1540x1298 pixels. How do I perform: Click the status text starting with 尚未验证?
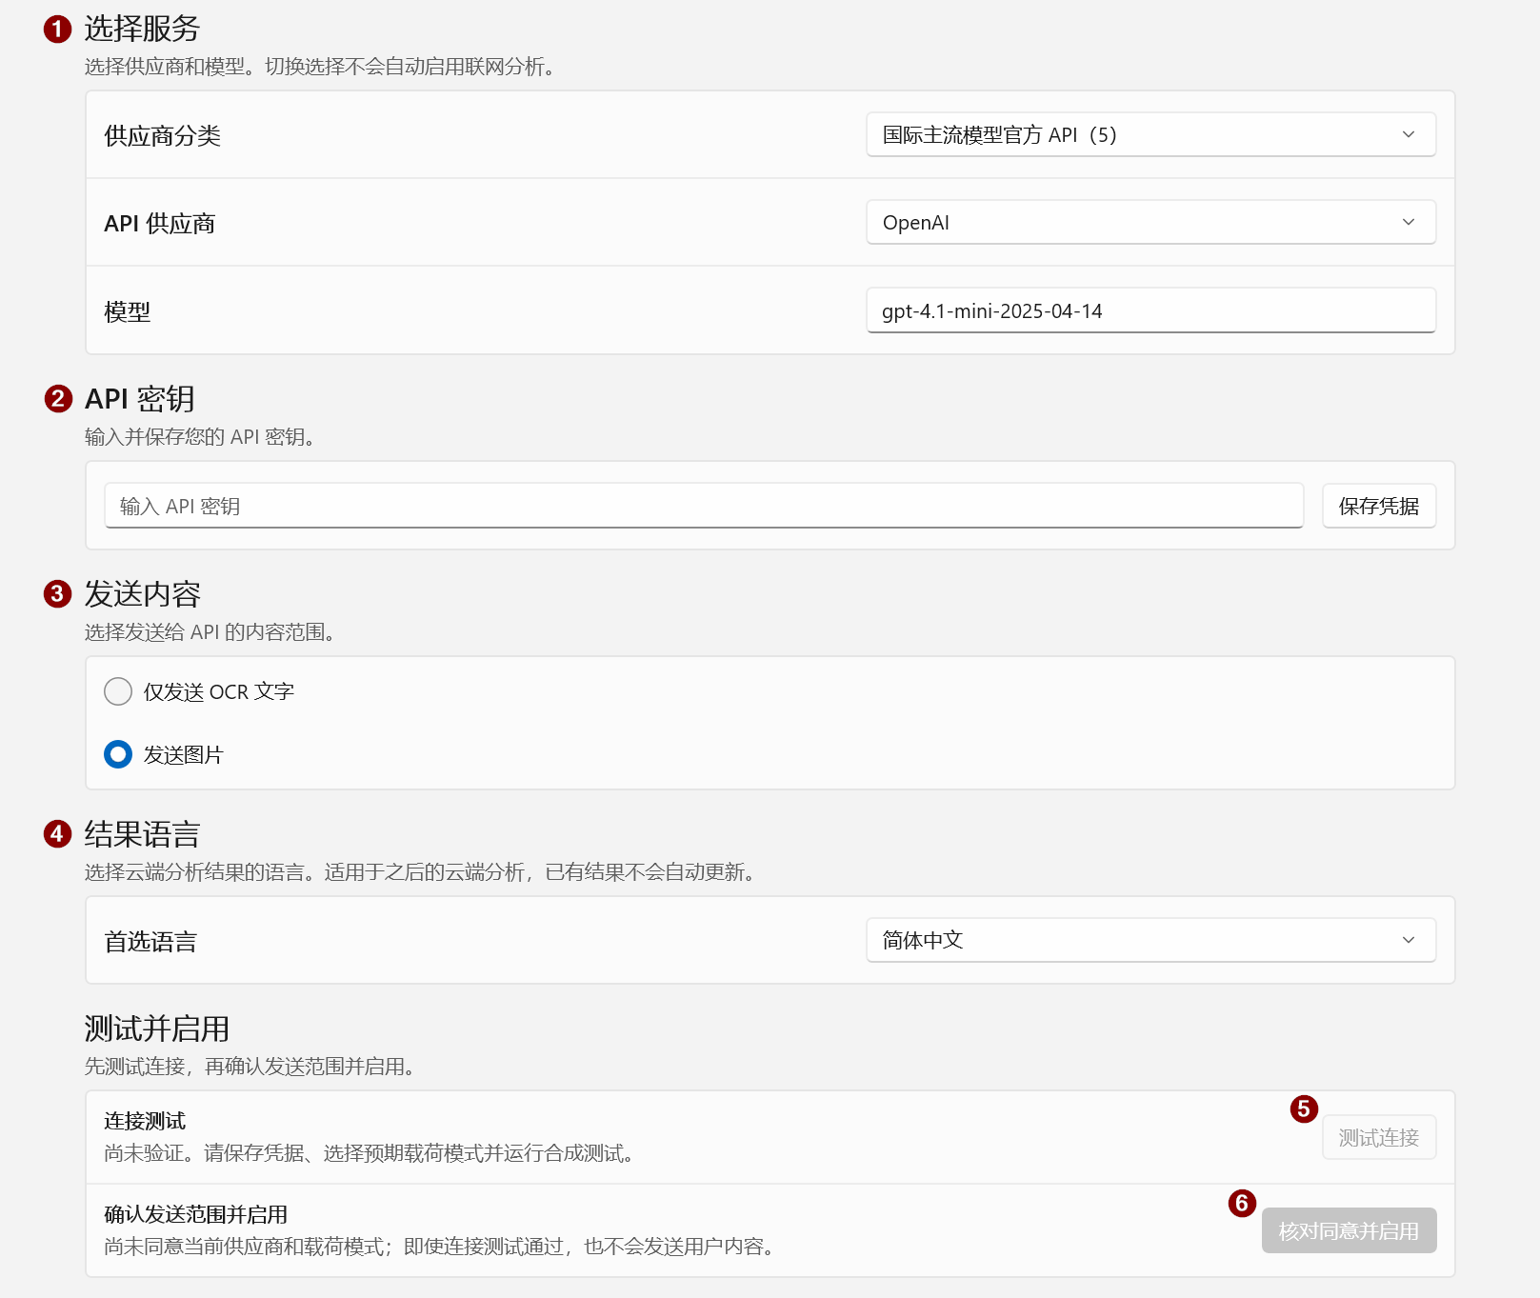[370, 1153]
